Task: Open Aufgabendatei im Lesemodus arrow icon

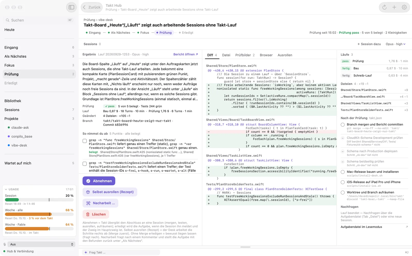Action: [x=407, y=227]
